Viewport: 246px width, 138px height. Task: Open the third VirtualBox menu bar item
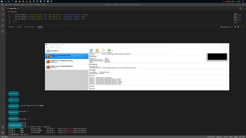click(58, 47)
